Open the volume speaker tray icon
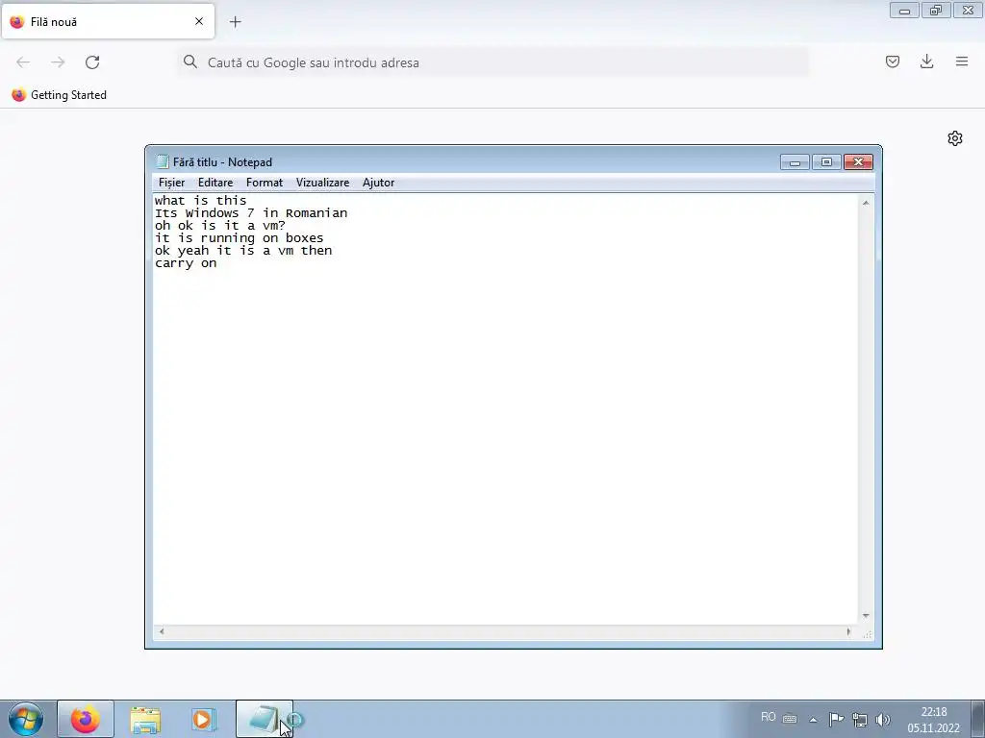Image resolution: width=985 pixels, height=738 pixels. [883, 720]
